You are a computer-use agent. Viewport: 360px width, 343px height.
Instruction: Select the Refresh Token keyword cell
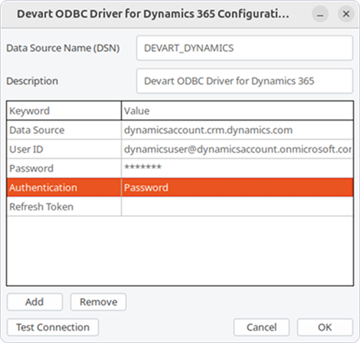[x=64, y=206]
